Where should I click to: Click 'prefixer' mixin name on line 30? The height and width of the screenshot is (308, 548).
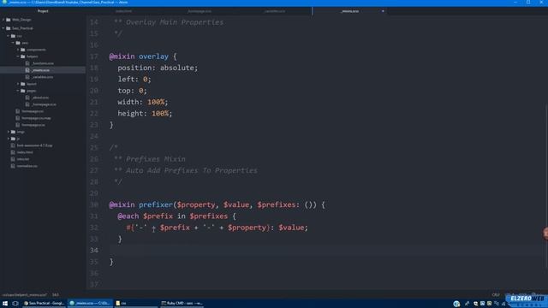pyautogui.click(x=156, y=204)
